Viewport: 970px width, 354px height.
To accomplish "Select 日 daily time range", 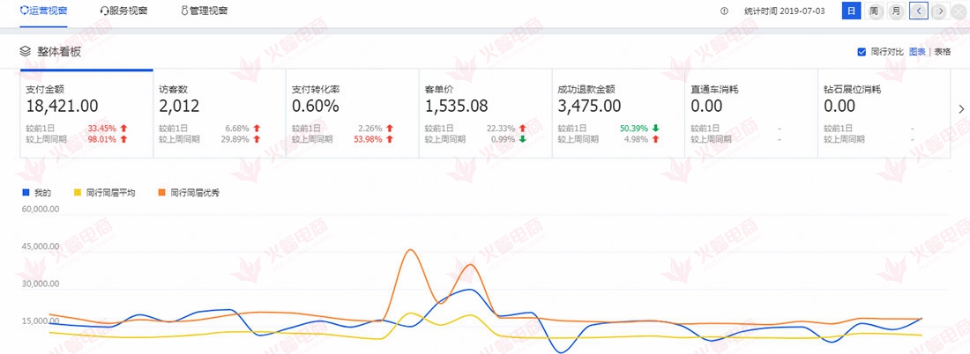I will click(851, 11).
